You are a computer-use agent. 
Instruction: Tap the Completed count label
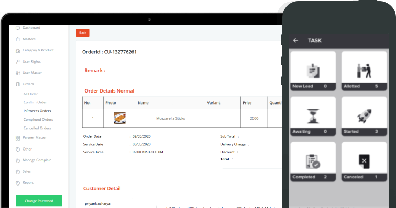click(x=313, y=177)
